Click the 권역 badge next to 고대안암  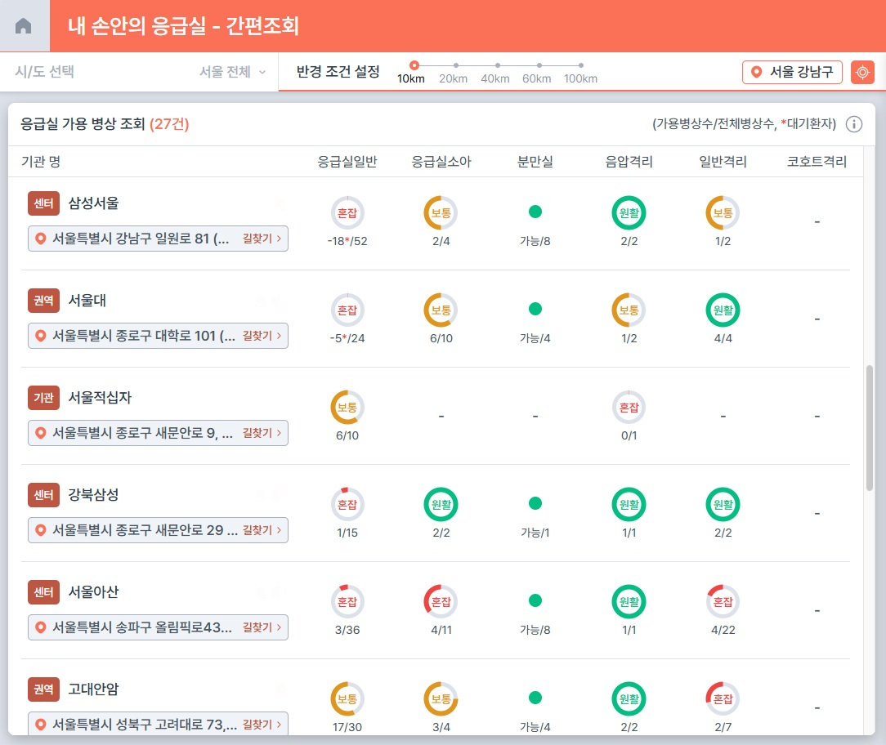(x=43, y=689)
